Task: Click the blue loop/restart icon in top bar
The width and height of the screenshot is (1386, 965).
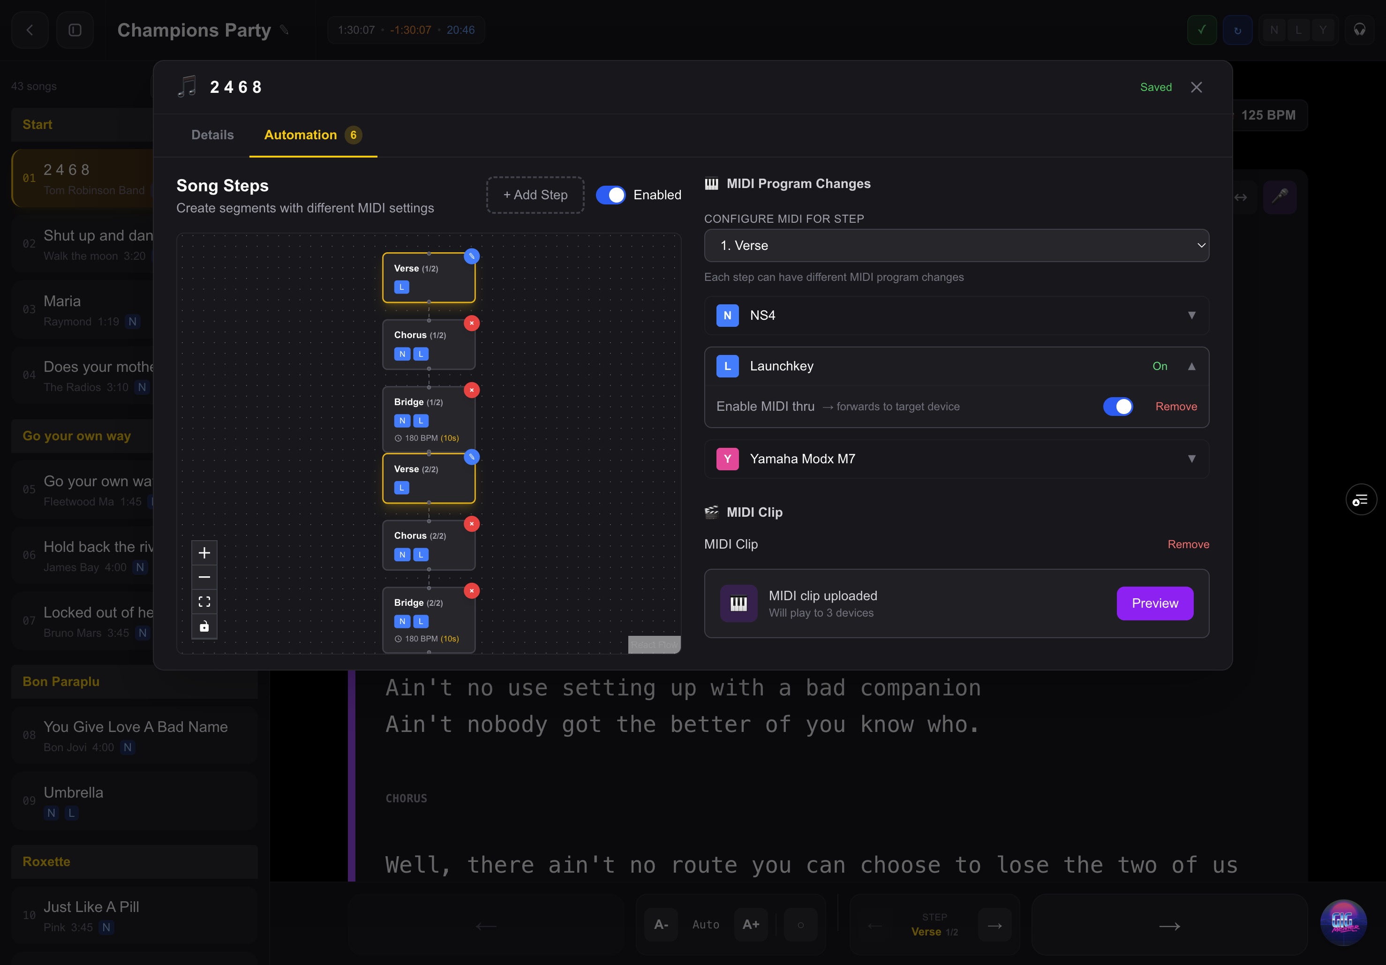Action: [1237, 30]
